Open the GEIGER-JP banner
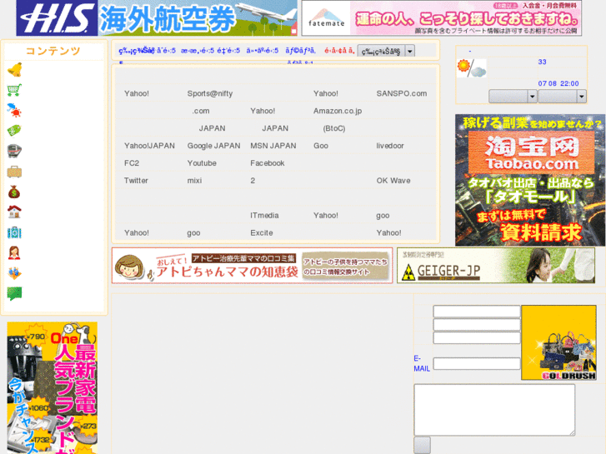The width and height of the screenshot is (606, 454). tap(496, 266)
